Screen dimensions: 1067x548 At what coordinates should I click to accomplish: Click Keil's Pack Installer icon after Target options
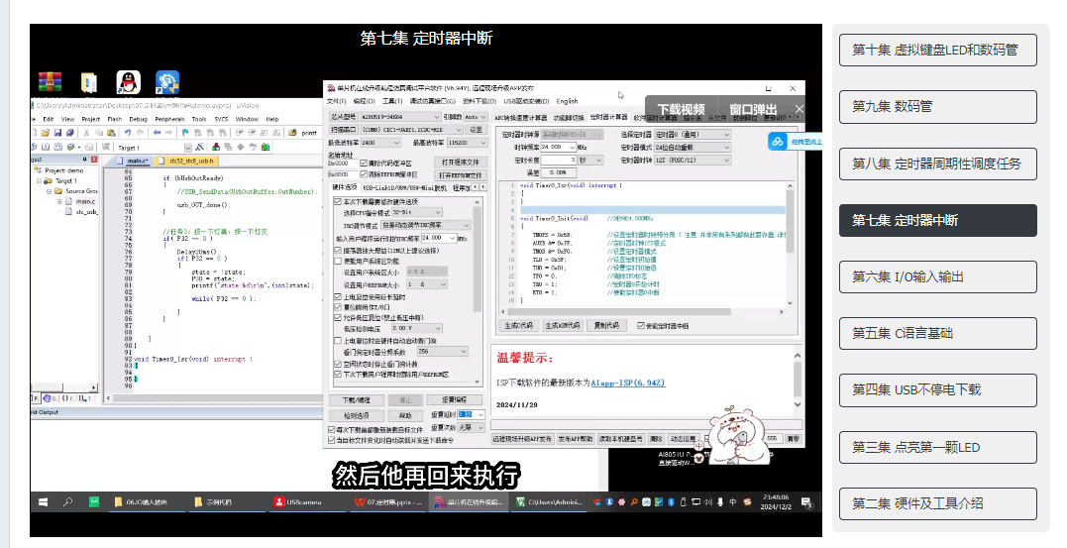(x=265, y=147)
